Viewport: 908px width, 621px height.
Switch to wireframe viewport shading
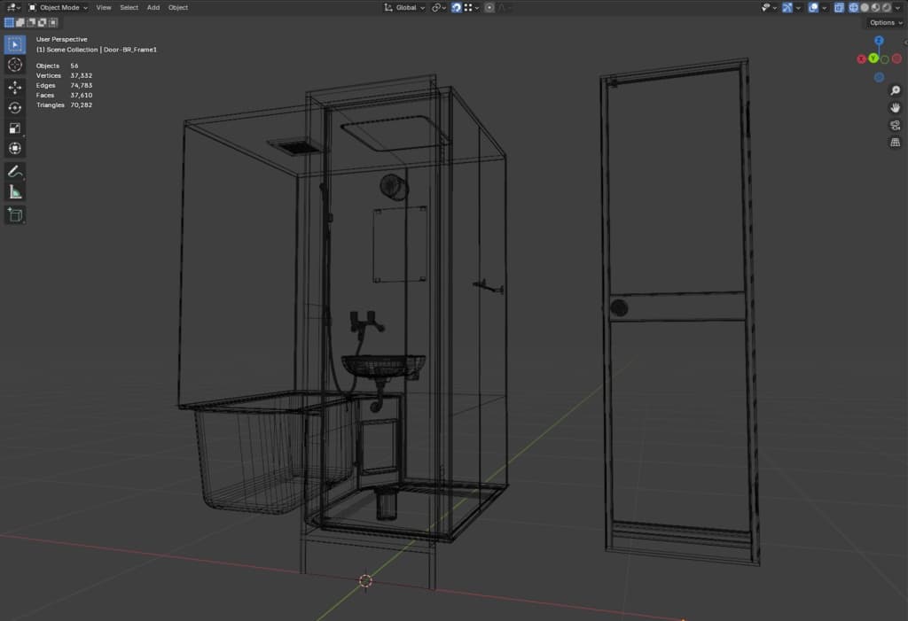pyautogui.click(x=854, y=7)
